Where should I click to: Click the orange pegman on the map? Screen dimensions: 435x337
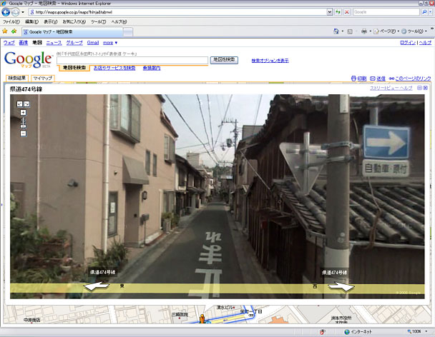pos(202,318)
